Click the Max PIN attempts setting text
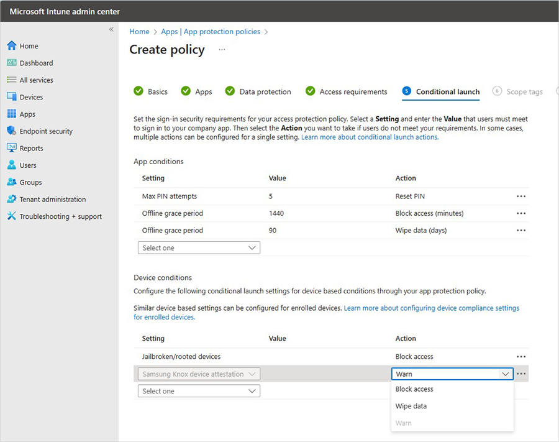 tap(170, 196)
